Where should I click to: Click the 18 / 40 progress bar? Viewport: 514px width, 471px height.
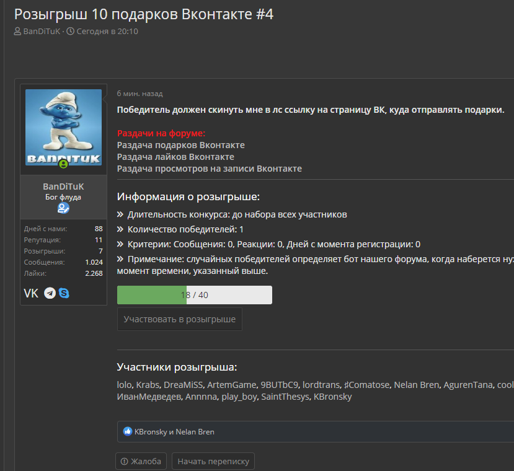195,295
